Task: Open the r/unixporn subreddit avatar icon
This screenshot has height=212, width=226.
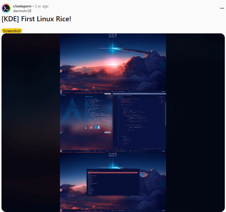Action: (6, 8)
